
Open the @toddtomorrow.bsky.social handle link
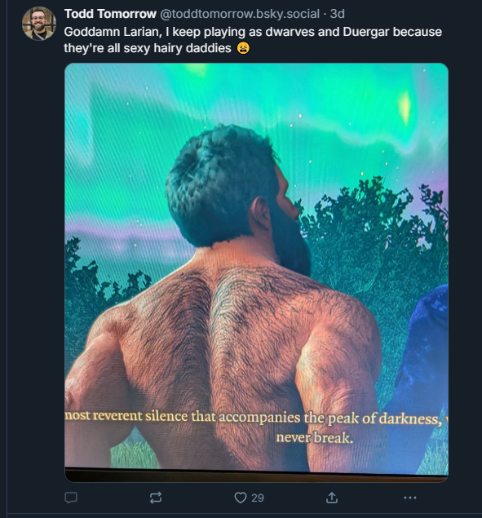(240, 14)
